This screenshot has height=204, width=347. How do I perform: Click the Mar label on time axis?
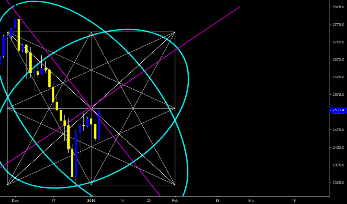point(252,201)
